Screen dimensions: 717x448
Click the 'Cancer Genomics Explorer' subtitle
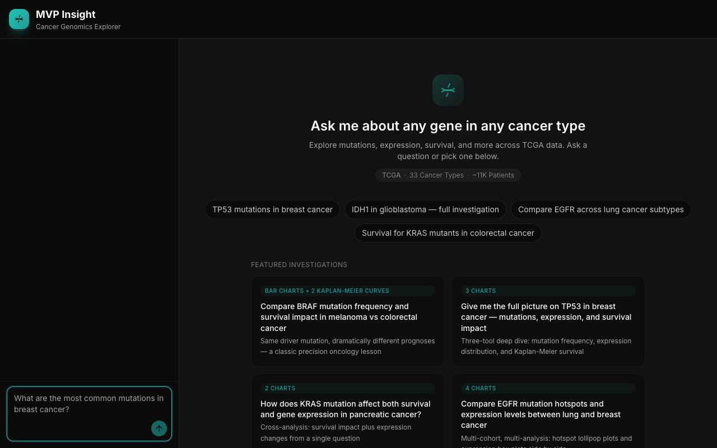click(x=78, y=26)
